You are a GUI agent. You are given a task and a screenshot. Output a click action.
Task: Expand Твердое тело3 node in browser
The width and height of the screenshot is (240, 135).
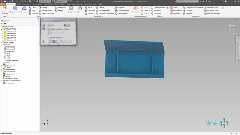3,36
